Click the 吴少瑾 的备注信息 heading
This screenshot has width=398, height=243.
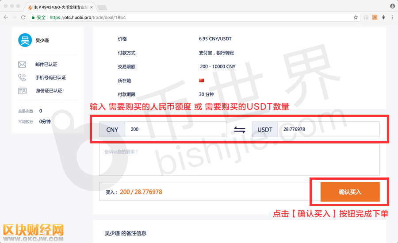(x=126, y=233)
